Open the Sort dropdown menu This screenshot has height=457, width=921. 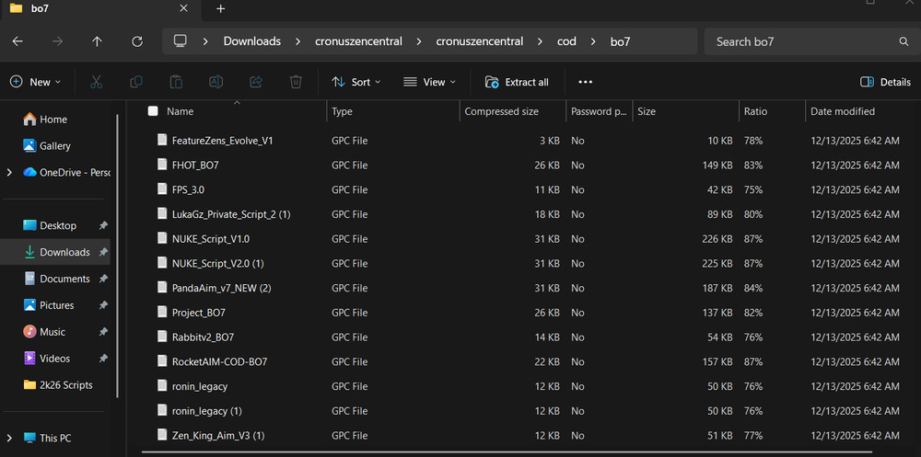(356, 82)
